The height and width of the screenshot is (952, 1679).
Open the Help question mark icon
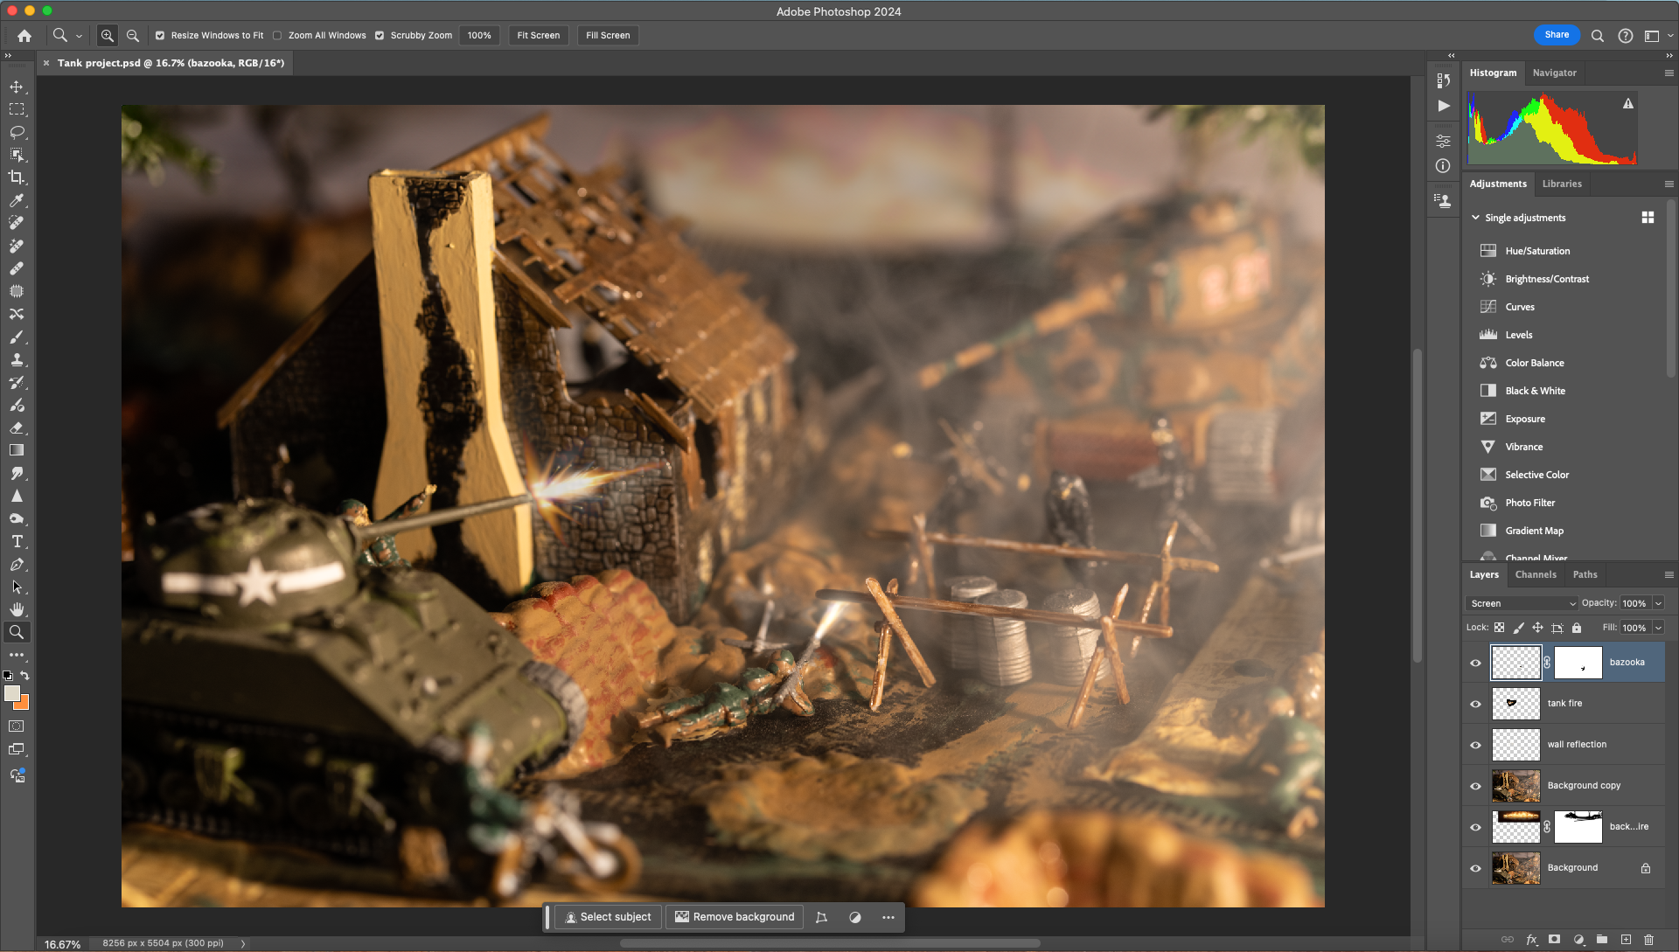point(1625,36)
